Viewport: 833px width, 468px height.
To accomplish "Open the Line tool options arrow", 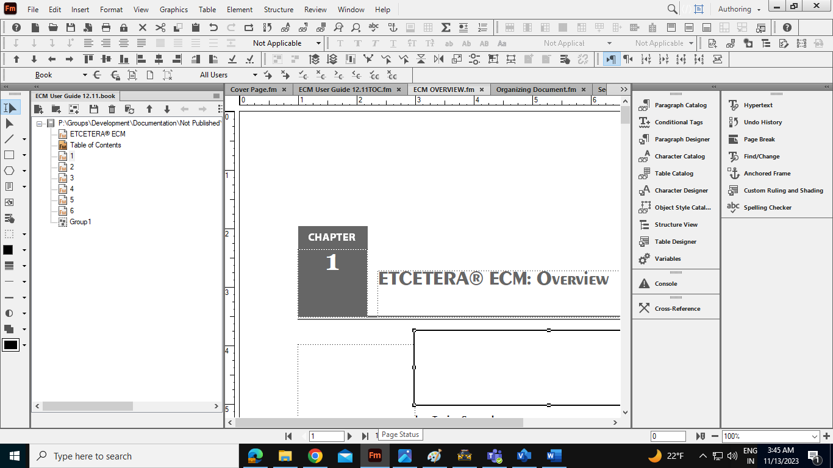I will click(x=24, y=140).
